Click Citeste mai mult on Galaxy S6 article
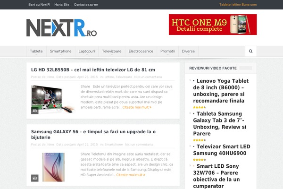 tap(131, 175)
